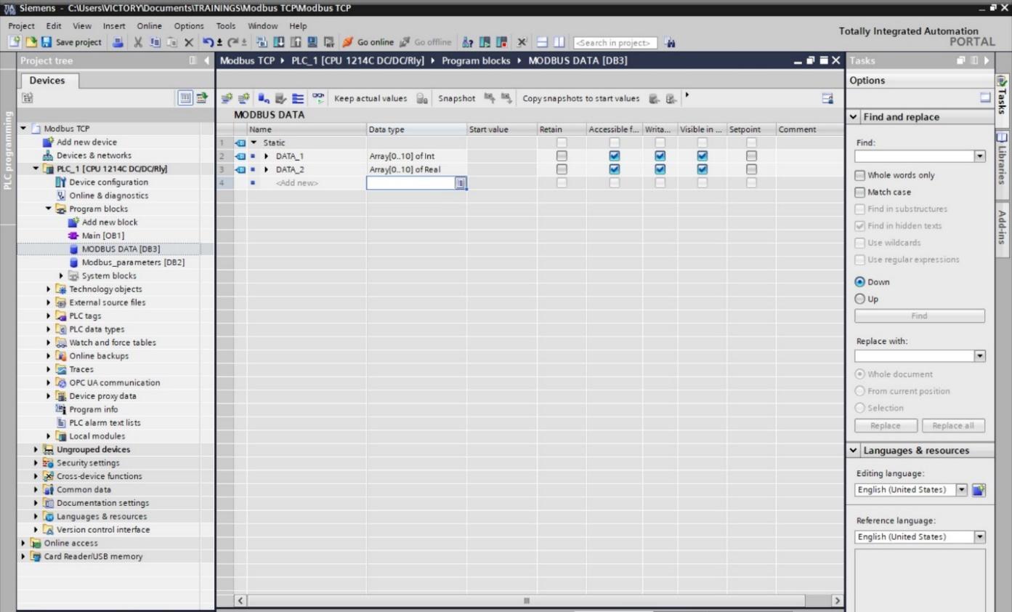Click the Cut scissors icon
Image resolution: width=1012 pixels, height=612 pixels.
point(137,42)
